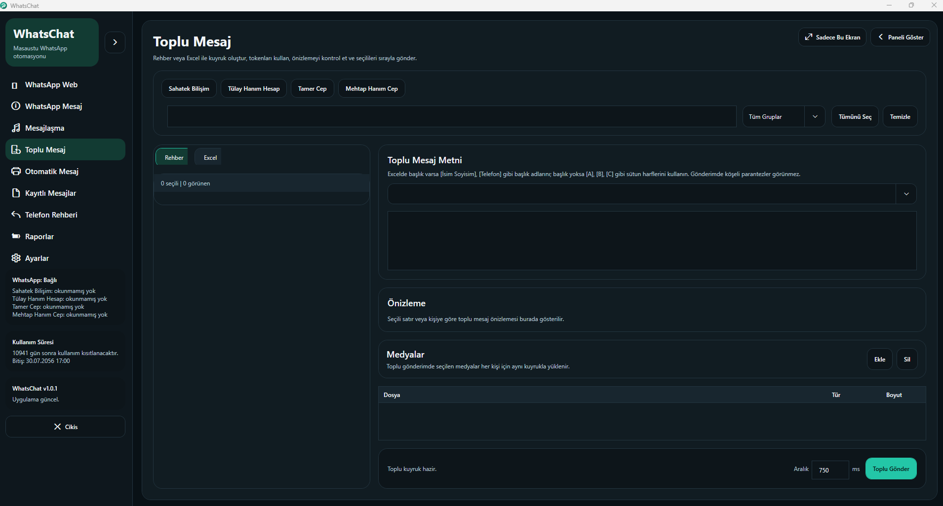943x506 pixels.
Task: Click 'Sahatek Bilişim: okunmamış yok' status line
Action: tap(54, 291)
